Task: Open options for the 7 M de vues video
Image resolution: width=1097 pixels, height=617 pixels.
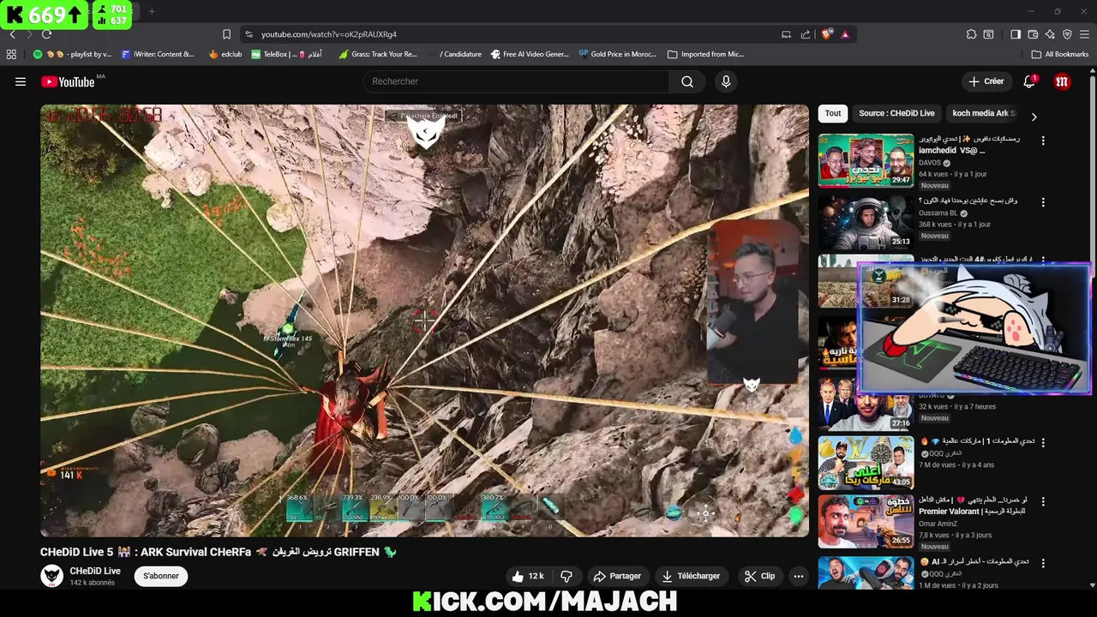Action: [1043, 443]
